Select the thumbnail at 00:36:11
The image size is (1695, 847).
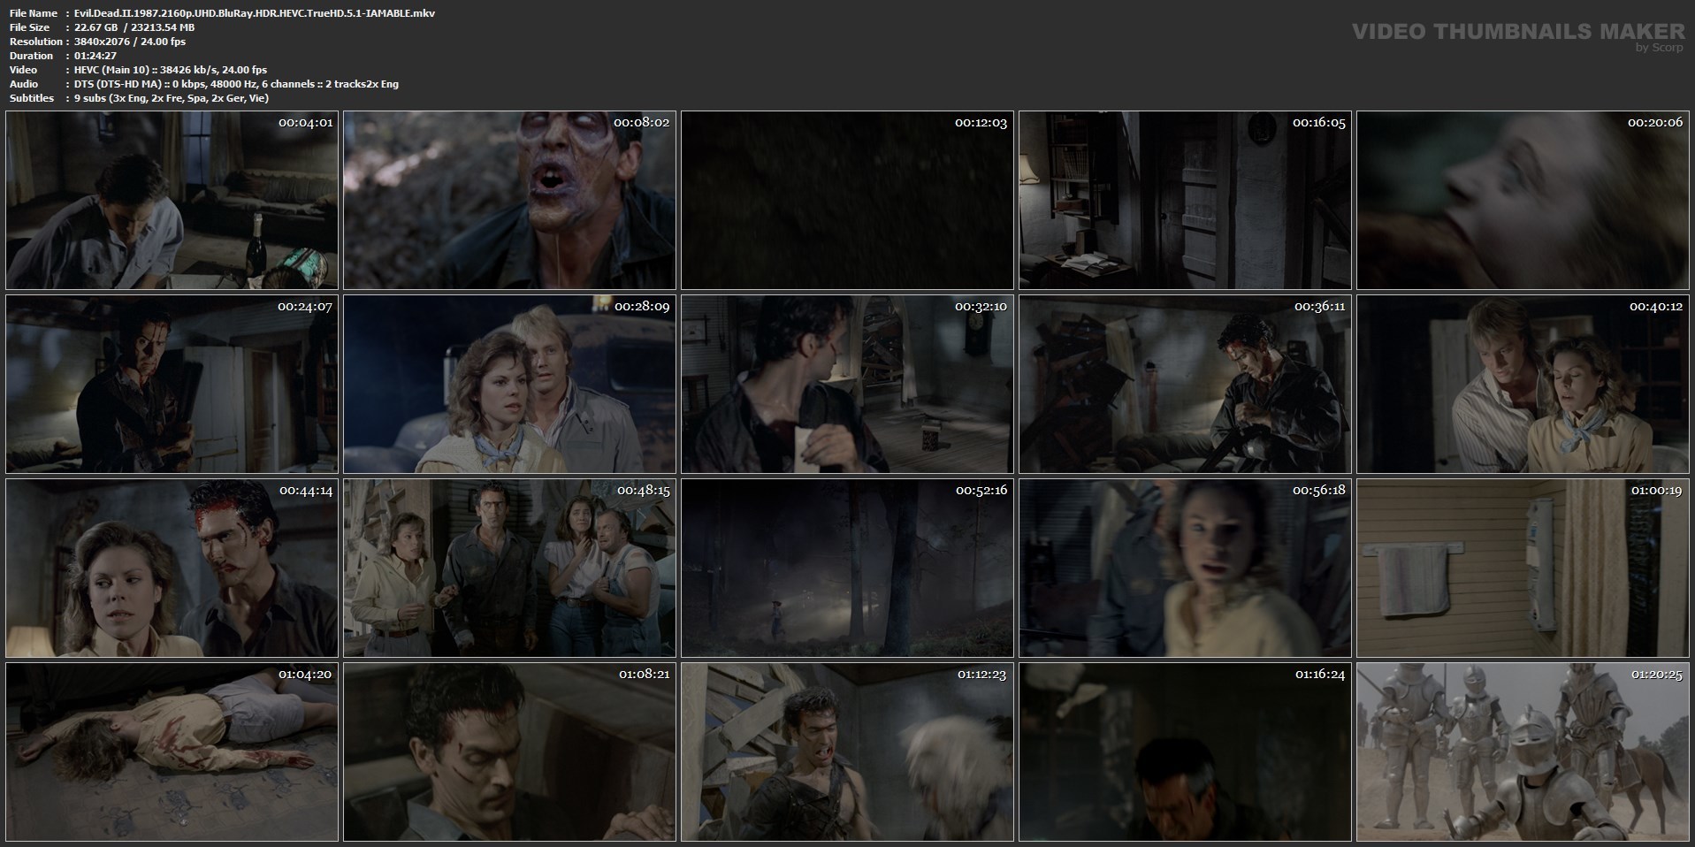pos(1185,385)
